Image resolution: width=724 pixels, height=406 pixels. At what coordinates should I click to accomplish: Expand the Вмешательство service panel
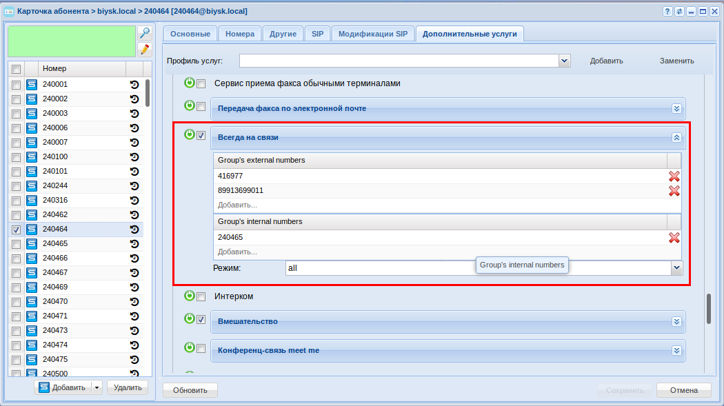tap(676, 321)
